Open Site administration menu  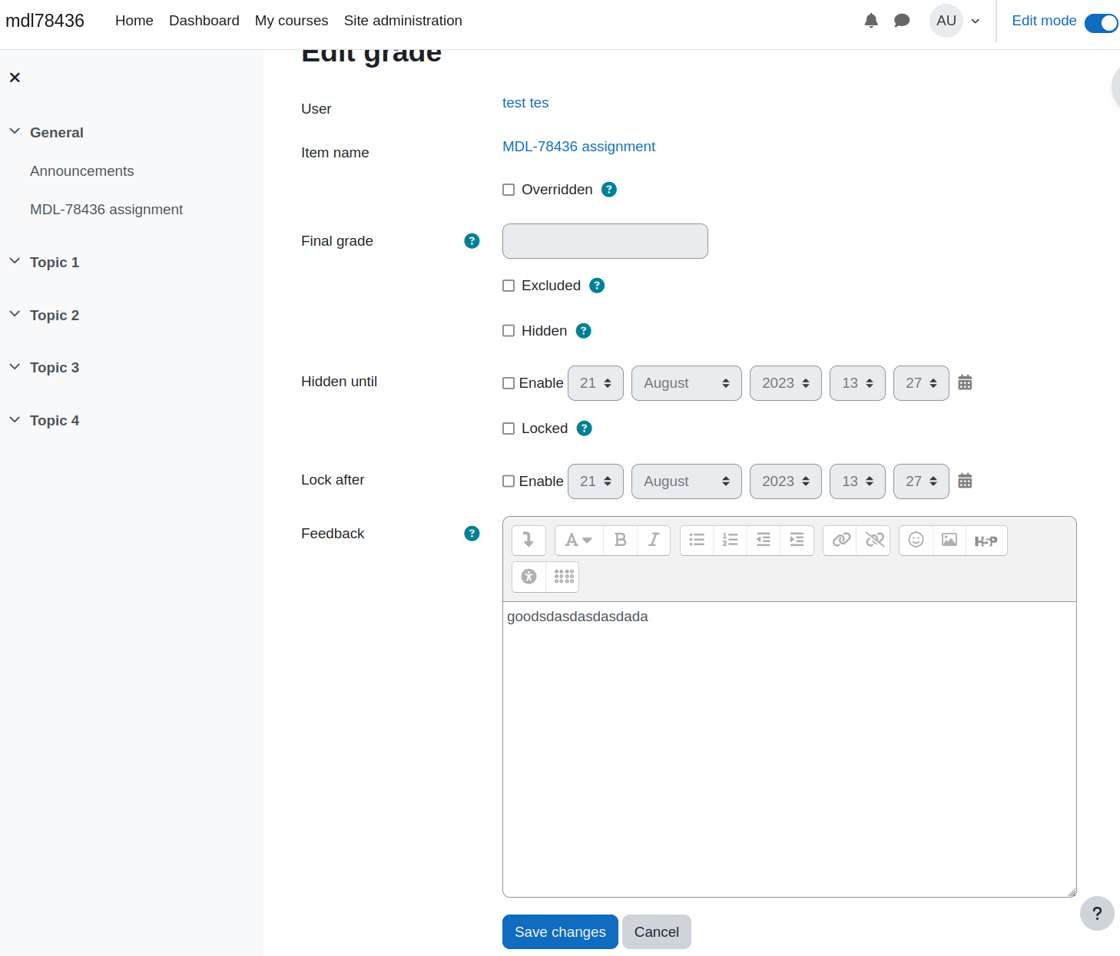point(403,21)
